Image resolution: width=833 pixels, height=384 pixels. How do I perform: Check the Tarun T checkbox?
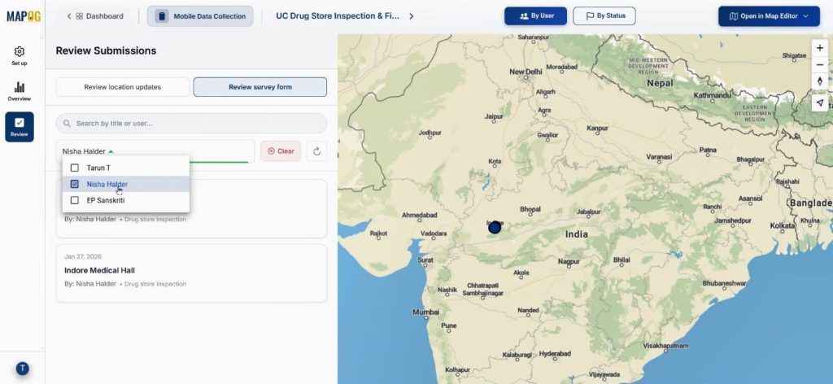click(x=74, y=168)
